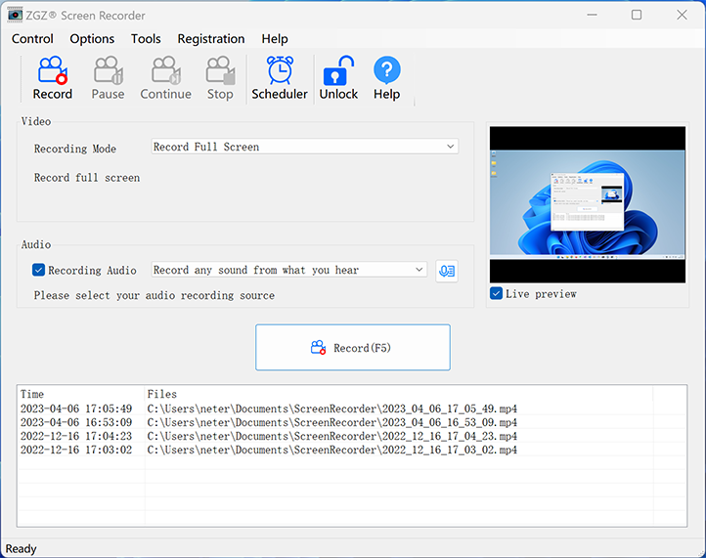
Task: Click the Continue toolbar icon
Action: [165, 78]
